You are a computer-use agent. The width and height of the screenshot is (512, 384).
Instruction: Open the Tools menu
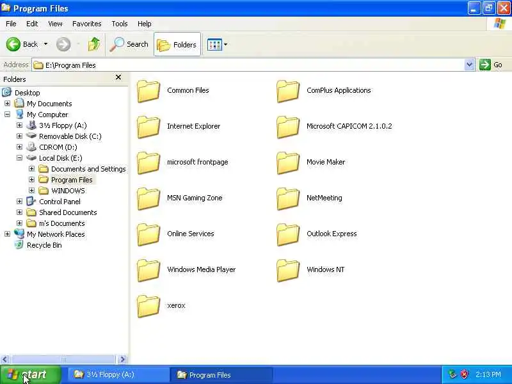[120, 24]
